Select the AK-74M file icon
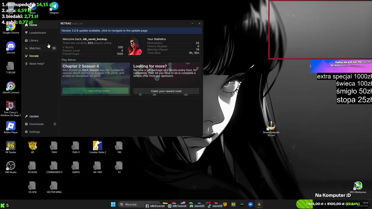Image resolution: width=372 pixels, height=209 pixels. (97, 167)
